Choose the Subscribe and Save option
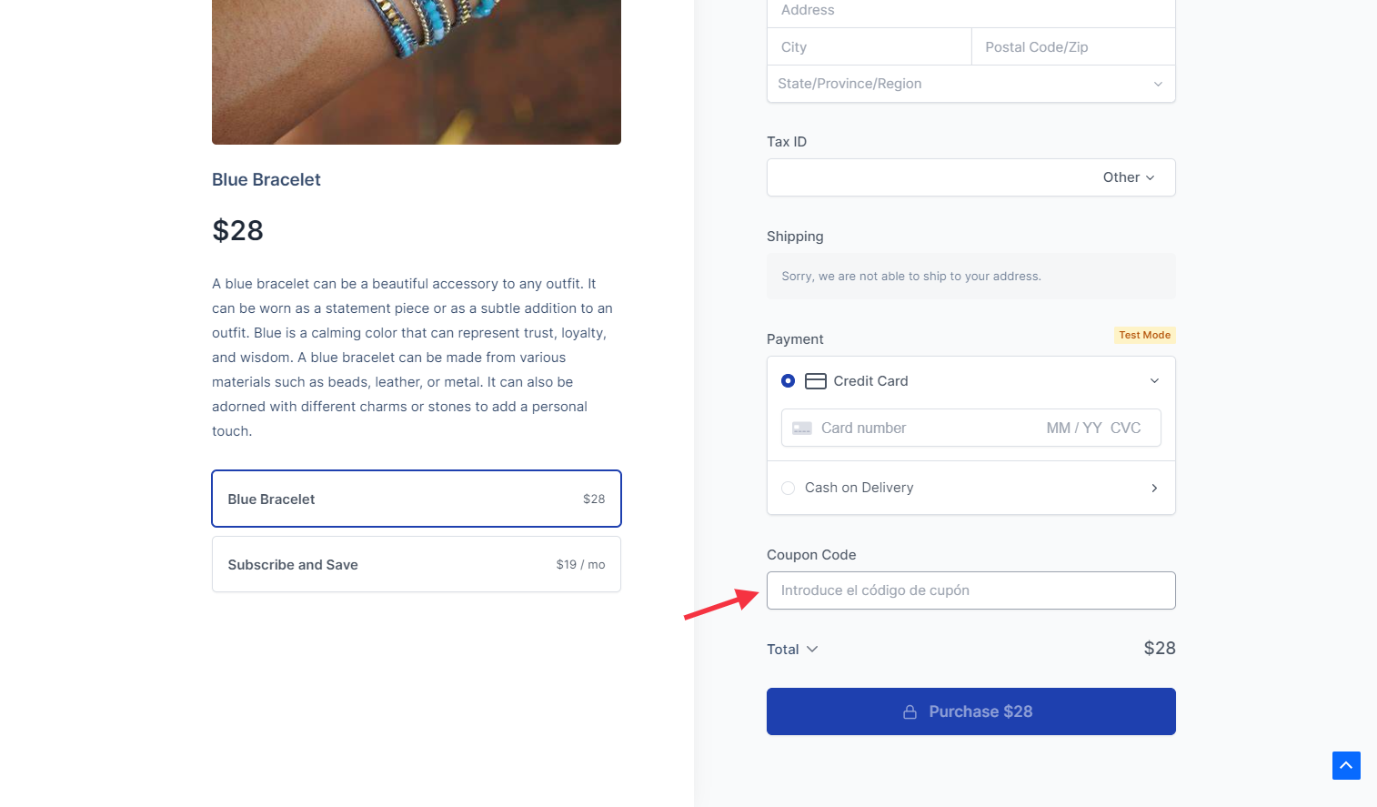Viewport: 1377px width, 807px height. point(416,564)
